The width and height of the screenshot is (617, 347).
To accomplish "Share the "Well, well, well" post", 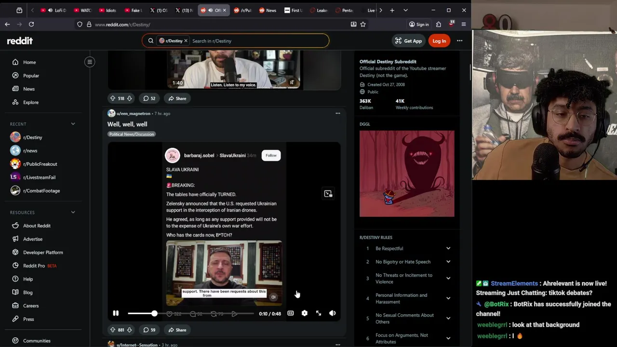I will tap(177, 330).
